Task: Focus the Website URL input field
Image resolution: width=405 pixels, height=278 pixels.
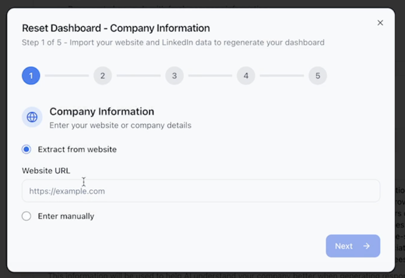Action: coord(201,191)
